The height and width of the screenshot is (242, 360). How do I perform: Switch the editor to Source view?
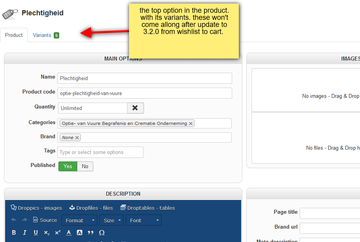click(45, 220)
